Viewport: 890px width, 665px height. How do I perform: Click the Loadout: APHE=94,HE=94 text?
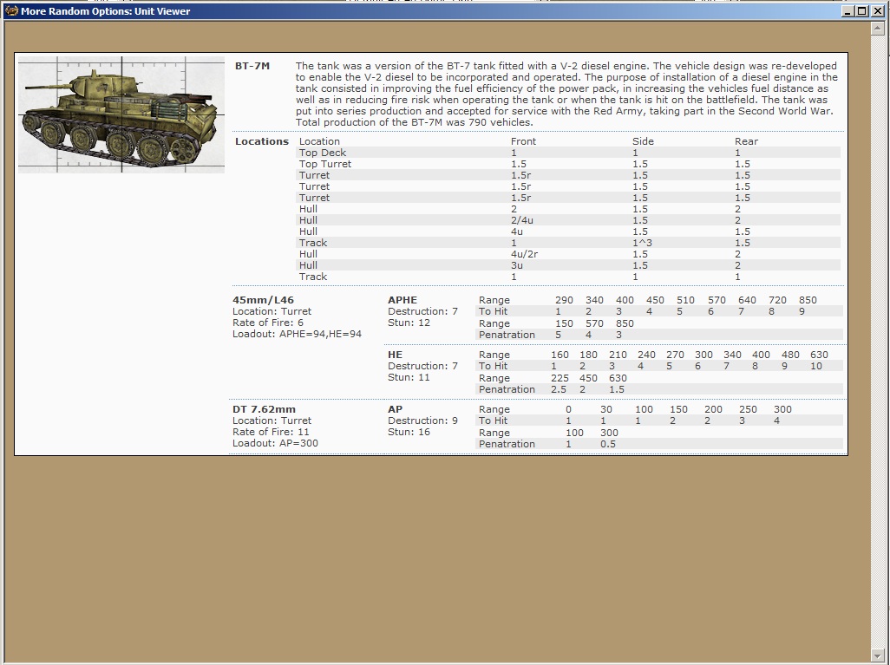tap(297, 334)
